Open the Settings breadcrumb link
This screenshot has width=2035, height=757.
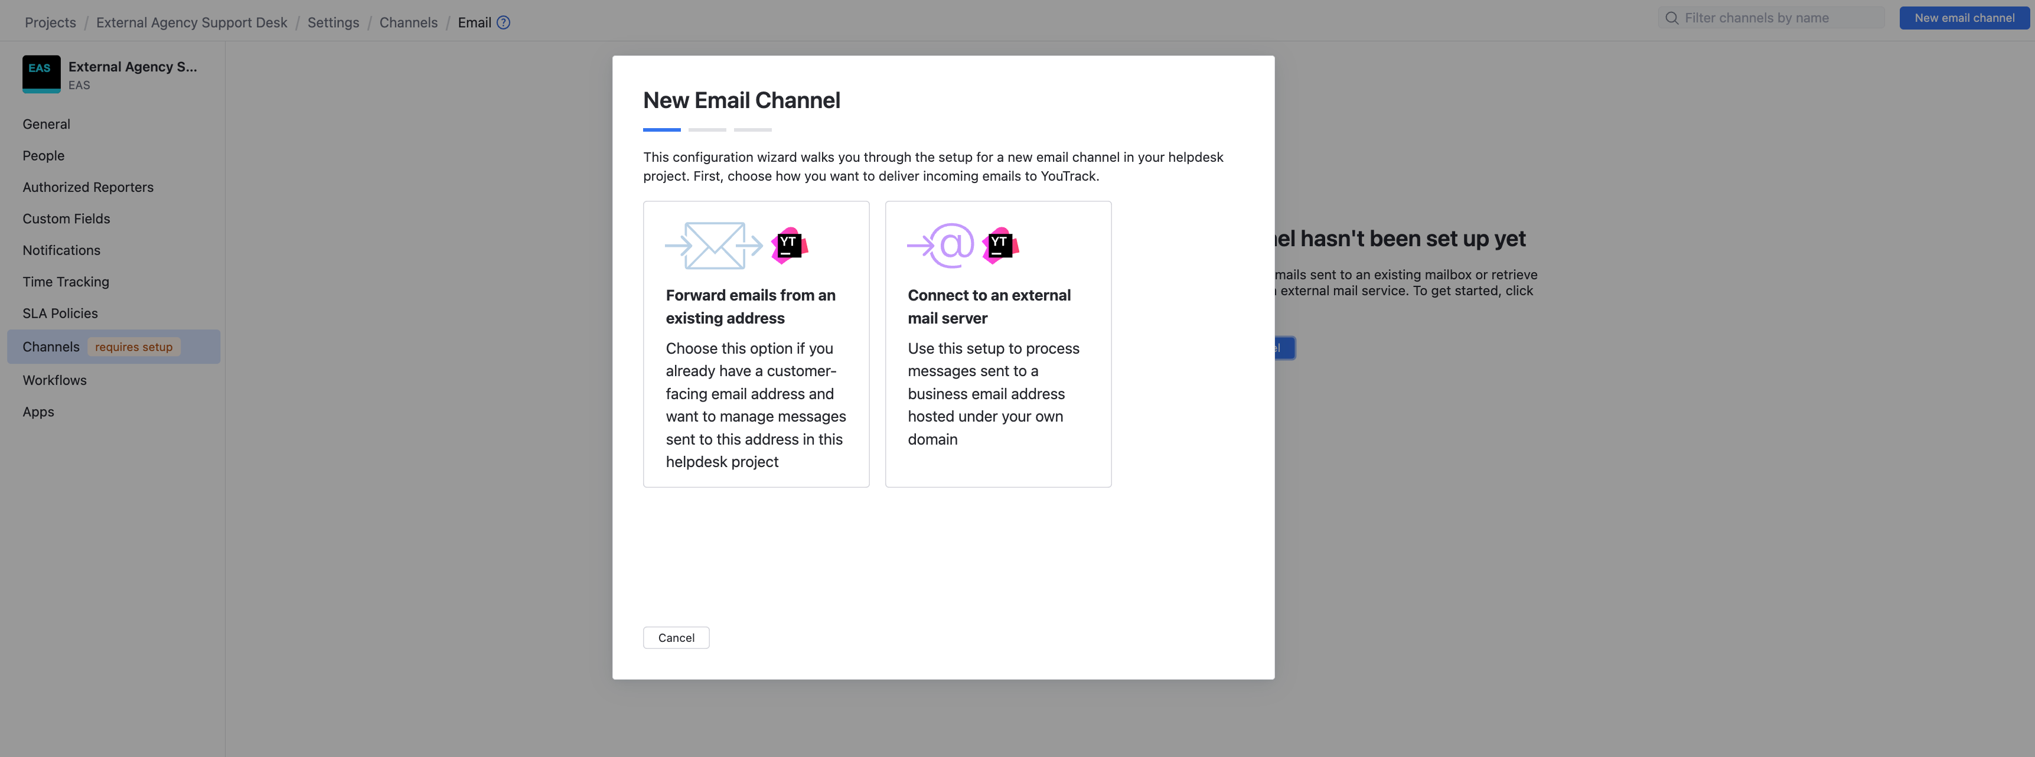(334, 22)
